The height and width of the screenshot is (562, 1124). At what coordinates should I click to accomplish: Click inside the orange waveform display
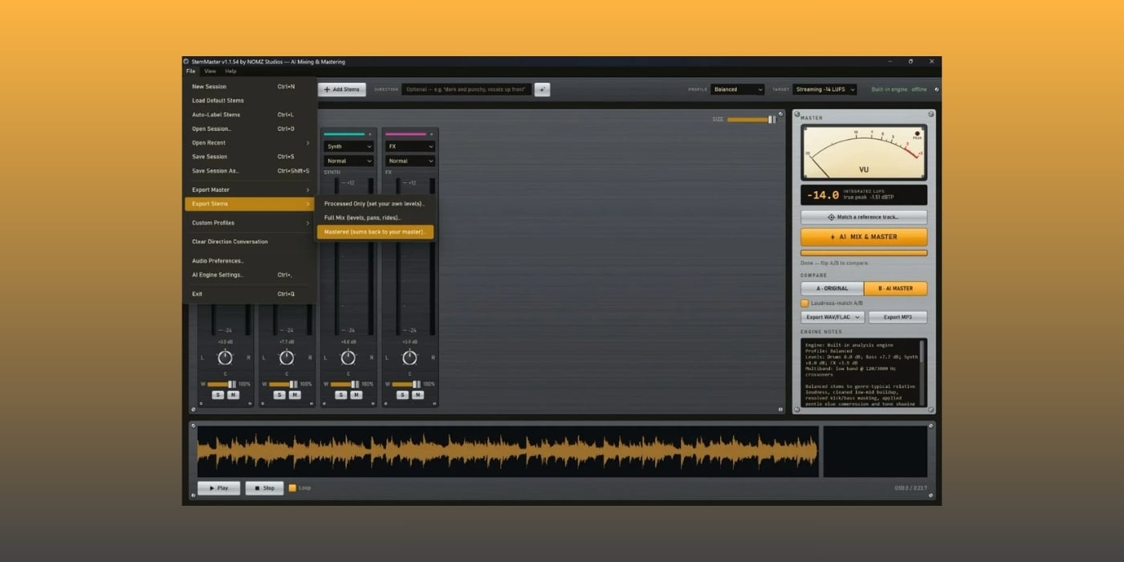[x=507, y=452]
